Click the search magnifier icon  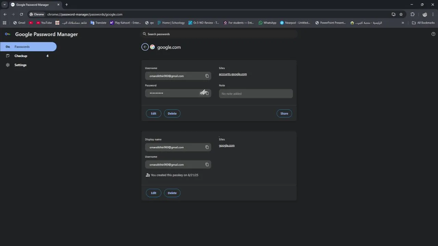144,34
